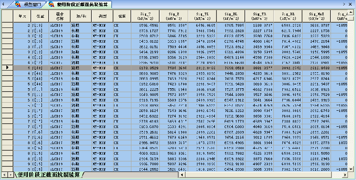Viewport: 356px width, 180px height.
Task: Click the Sig_TL column header
Action: [x=202, y=16]
